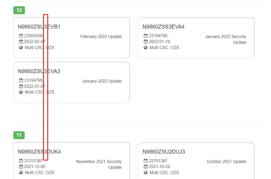
Task: Click the green Android 11 badge
Action: coord(19,135)
